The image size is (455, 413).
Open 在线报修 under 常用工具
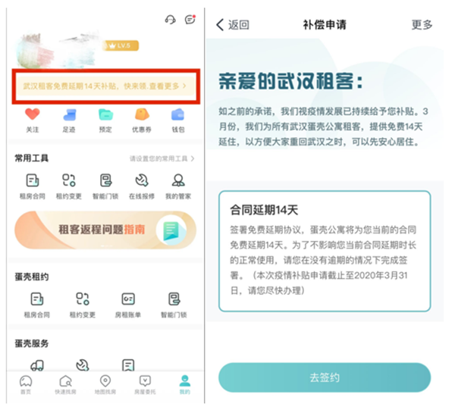(142, 186)
